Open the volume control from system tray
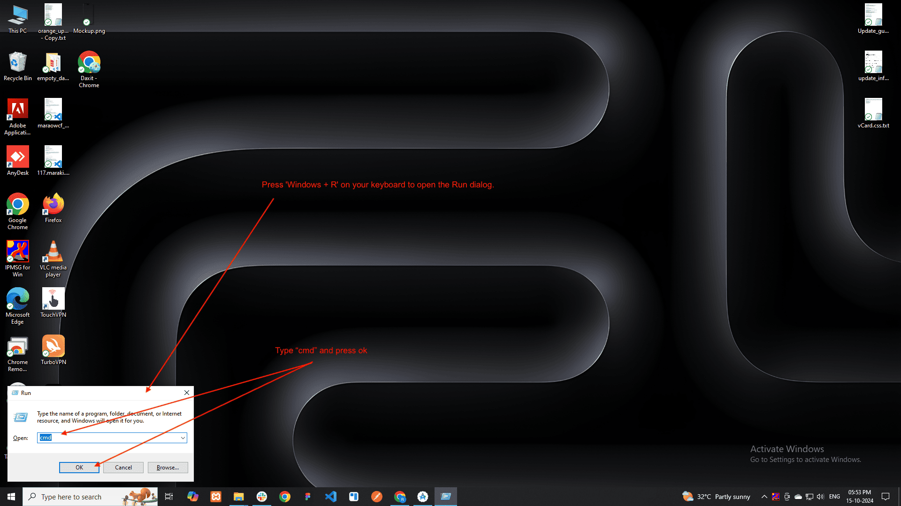Screen dimensions: 901x506 (x=820, y=496)
